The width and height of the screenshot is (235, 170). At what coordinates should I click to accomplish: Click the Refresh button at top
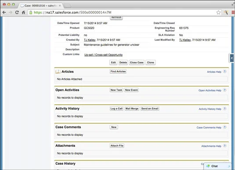click(x=116, y=18)
